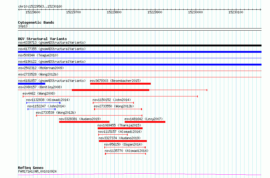Click ruler position 15230000
The height and width of the screenshot is (178, 270).
(x=195, y=12)
